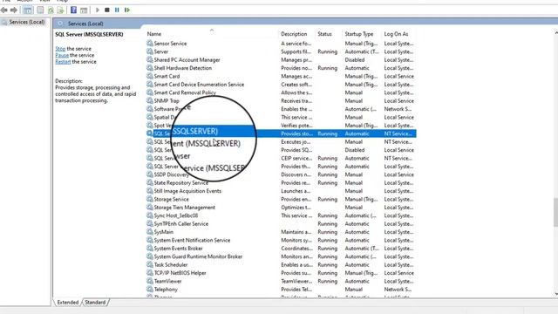Click the Pause Service toolbar icon
The width and height of the screenshot is (558, 314).
pos(117,10)
